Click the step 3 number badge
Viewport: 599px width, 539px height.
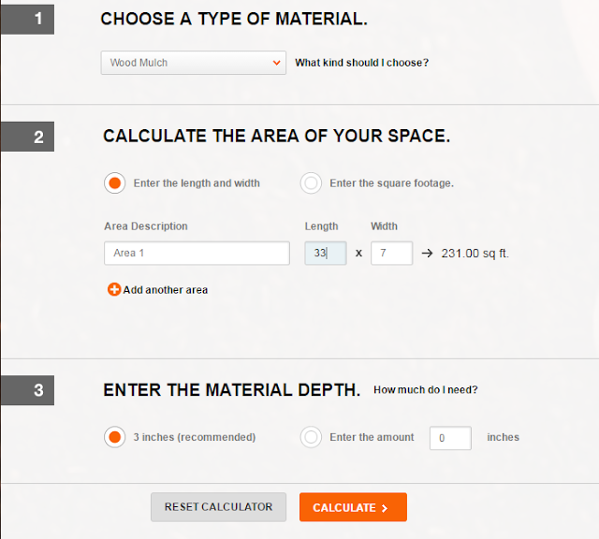click(x=27, y=390)
